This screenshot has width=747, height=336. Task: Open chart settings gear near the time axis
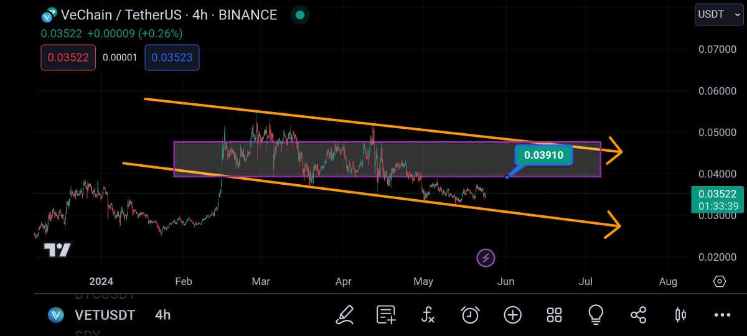coord(720,281)
